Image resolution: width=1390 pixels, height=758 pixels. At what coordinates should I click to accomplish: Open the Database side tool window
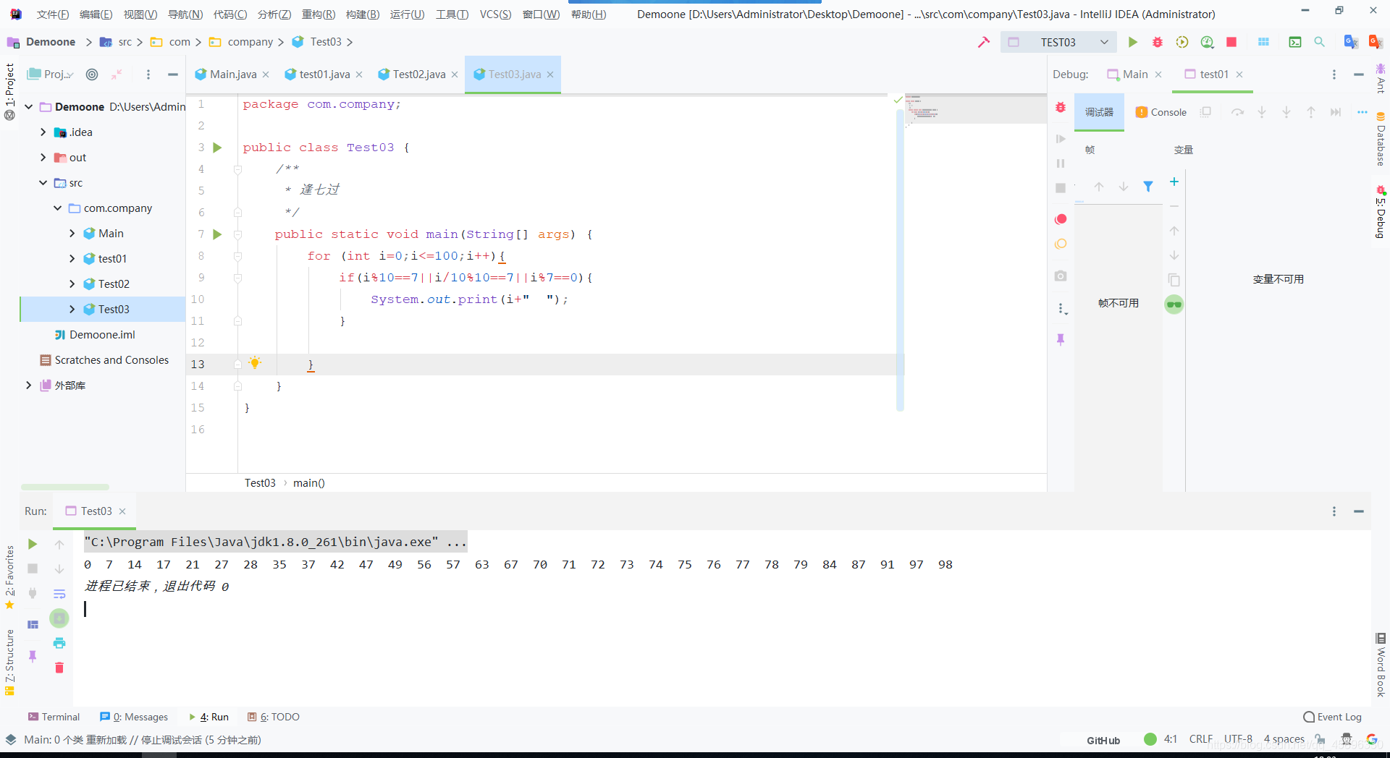coord(1381,138)
